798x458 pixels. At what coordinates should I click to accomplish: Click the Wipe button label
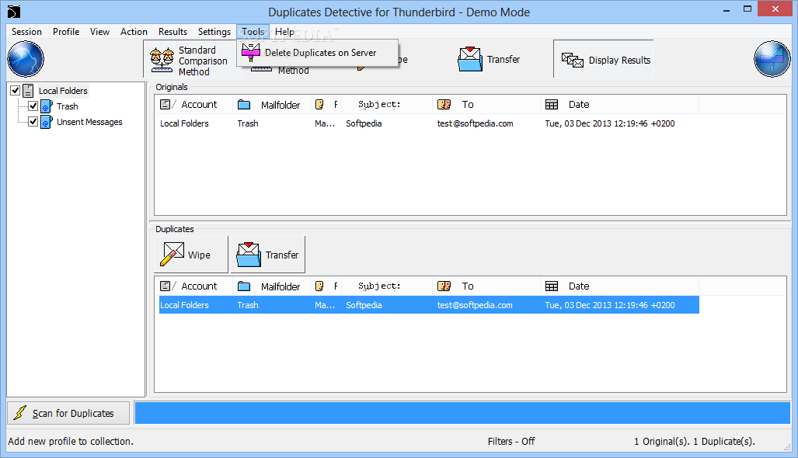[199, 255]
